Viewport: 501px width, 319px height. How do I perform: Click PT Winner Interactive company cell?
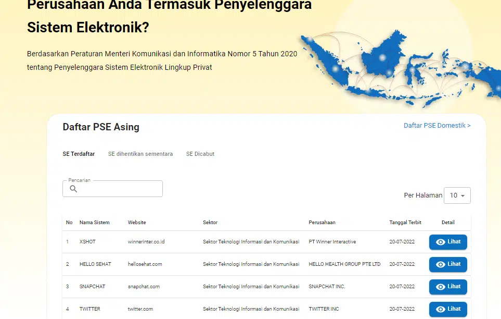(x=332, y=242)
